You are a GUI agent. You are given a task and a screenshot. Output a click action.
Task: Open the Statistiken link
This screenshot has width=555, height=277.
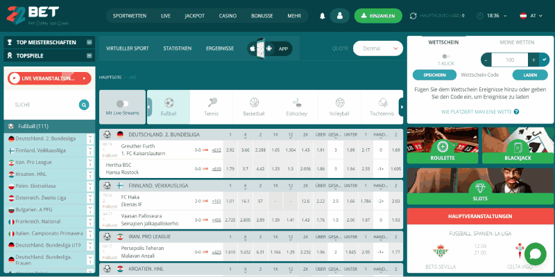coord(178,48)
